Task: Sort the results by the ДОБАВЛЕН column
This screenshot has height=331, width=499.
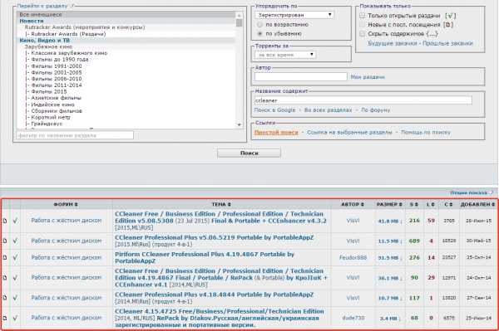Action: (477, 204)
